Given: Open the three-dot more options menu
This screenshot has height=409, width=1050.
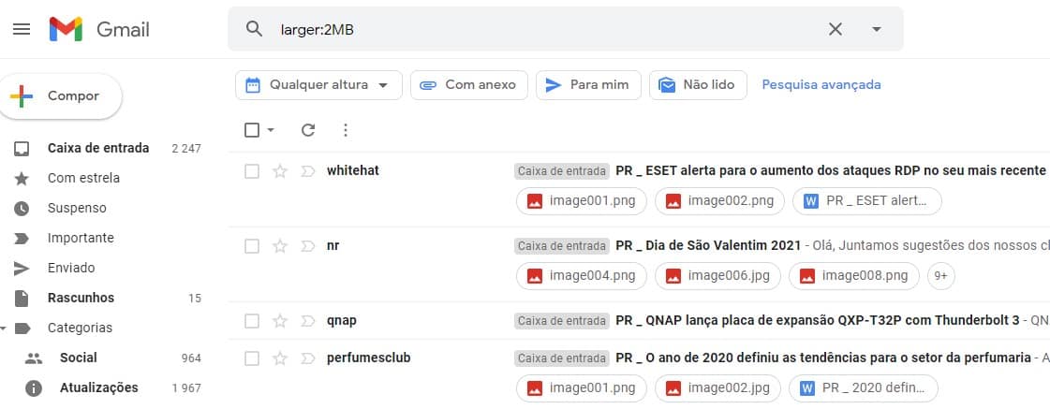Looking at the screenshot, I should pos(346,130).
